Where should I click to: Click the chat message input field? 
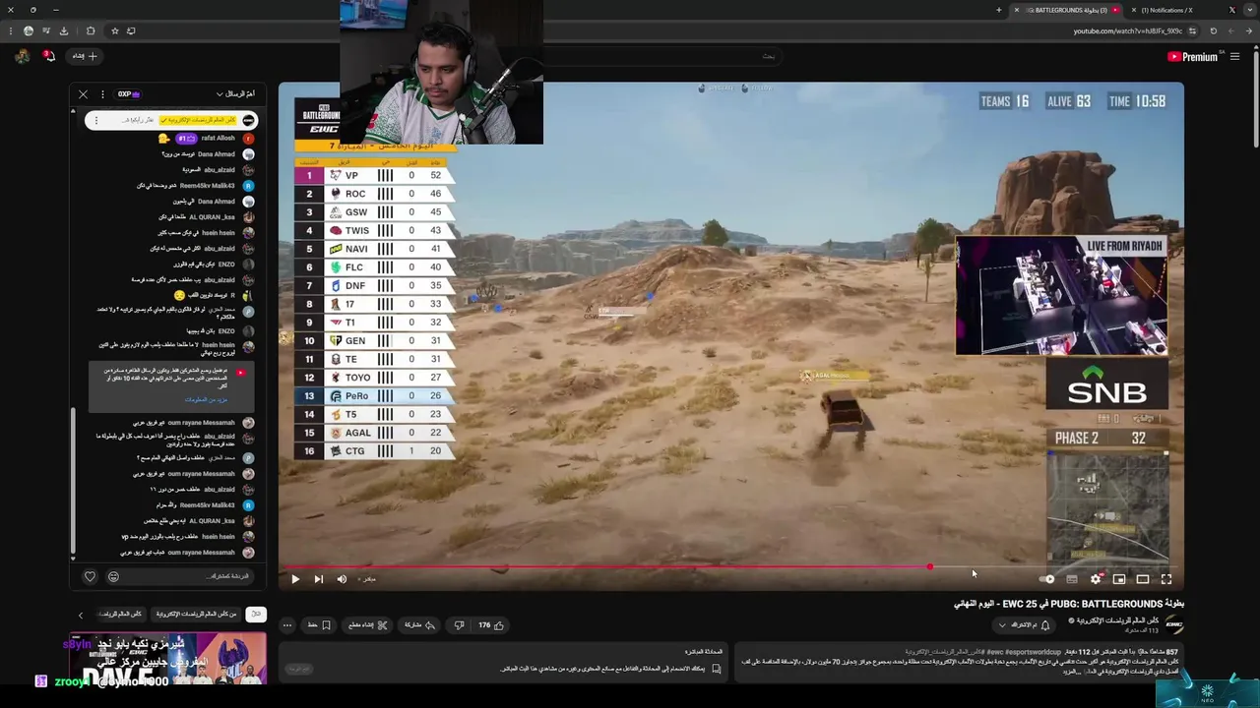(179, 576)
